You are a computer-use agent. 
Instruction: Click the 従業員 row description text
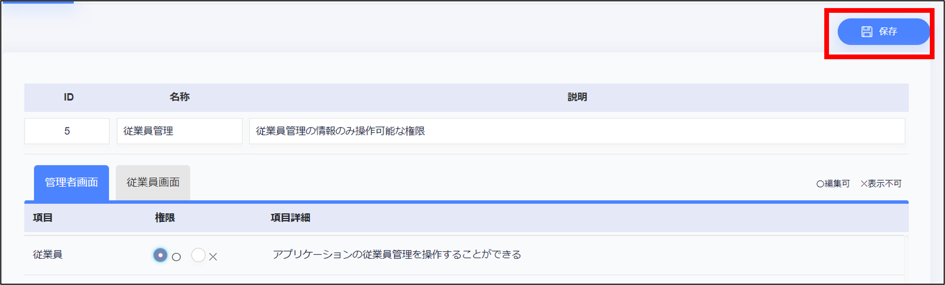[x=397, y=254]
